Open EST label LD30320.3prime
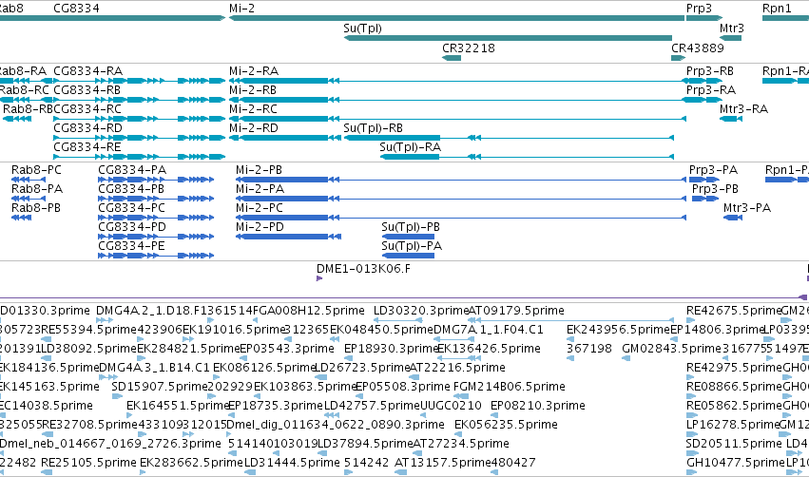The height and width of the screenshot is (477, 809). [421, 311]
